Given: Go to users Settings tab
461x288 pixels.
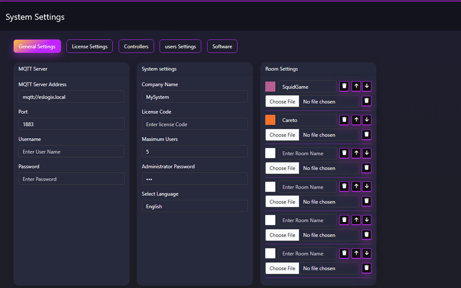Looking at the screenshot, I should [180, 46].
